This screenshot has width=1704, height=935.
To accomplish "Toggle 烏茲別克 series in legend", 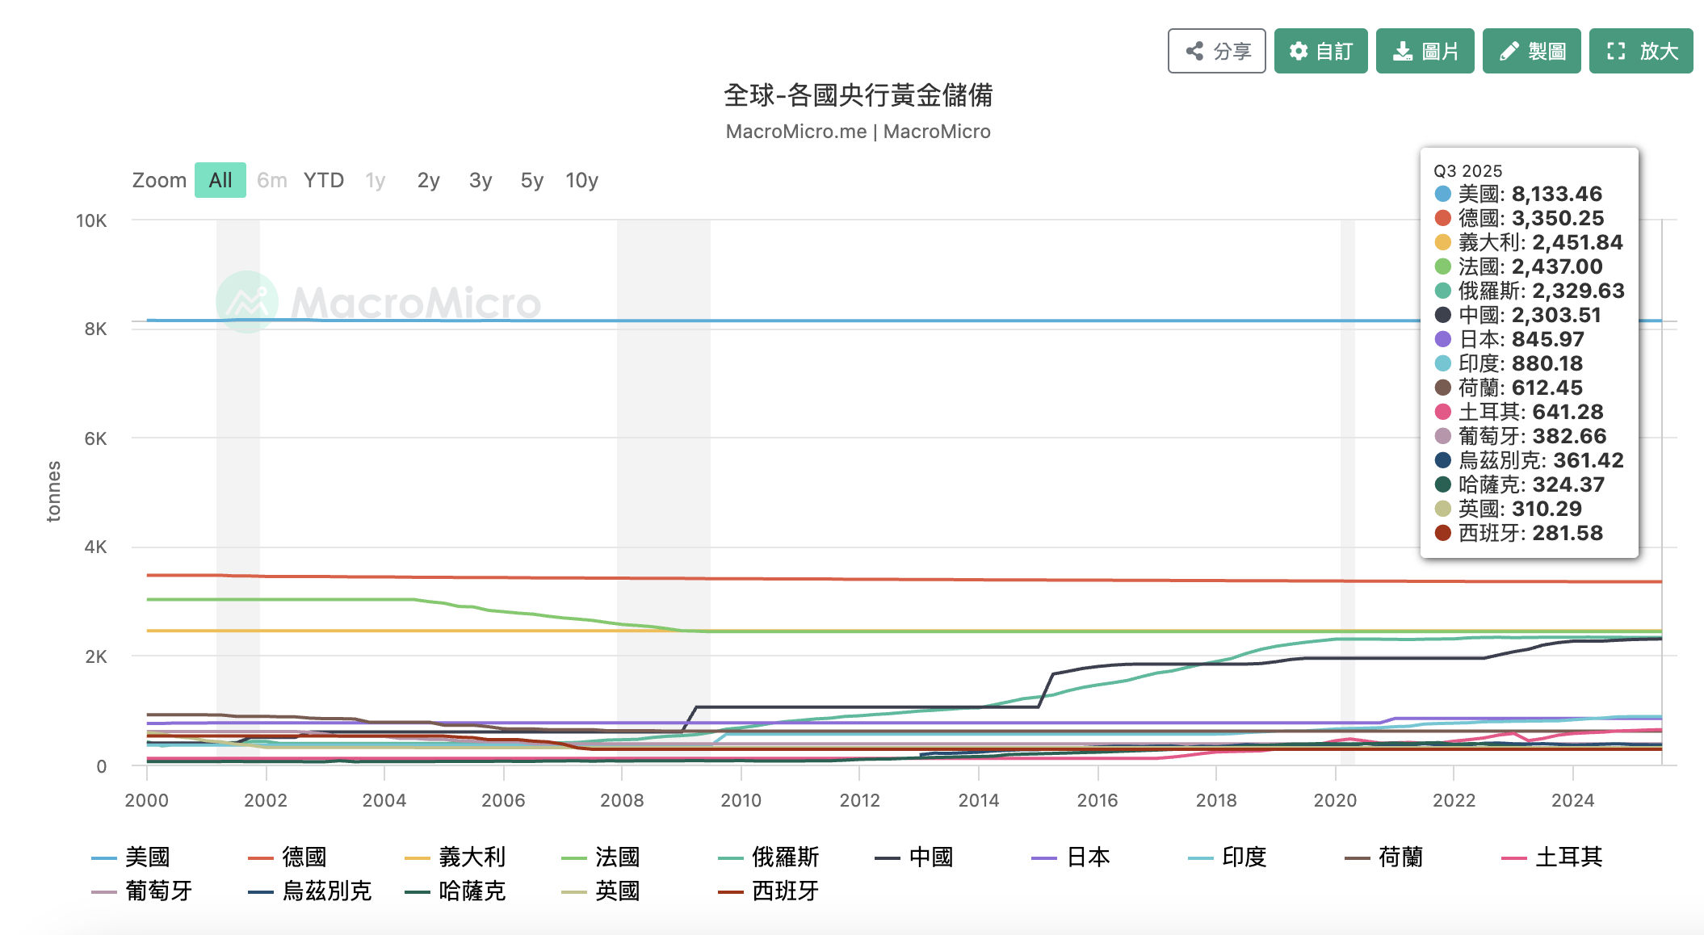I will point(310,891).
